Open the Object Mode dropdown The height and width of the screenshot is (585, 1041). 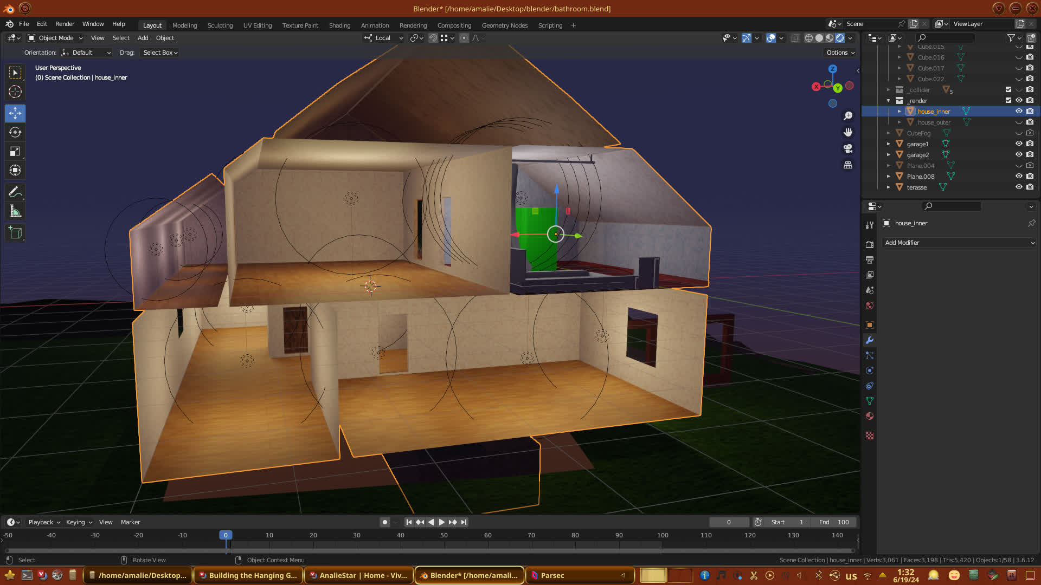point(55,38)
